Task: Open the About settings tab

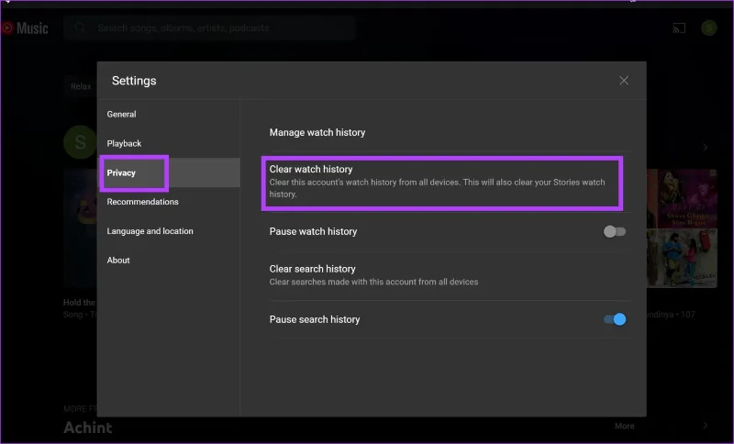Action: click(x=118, y=261)
